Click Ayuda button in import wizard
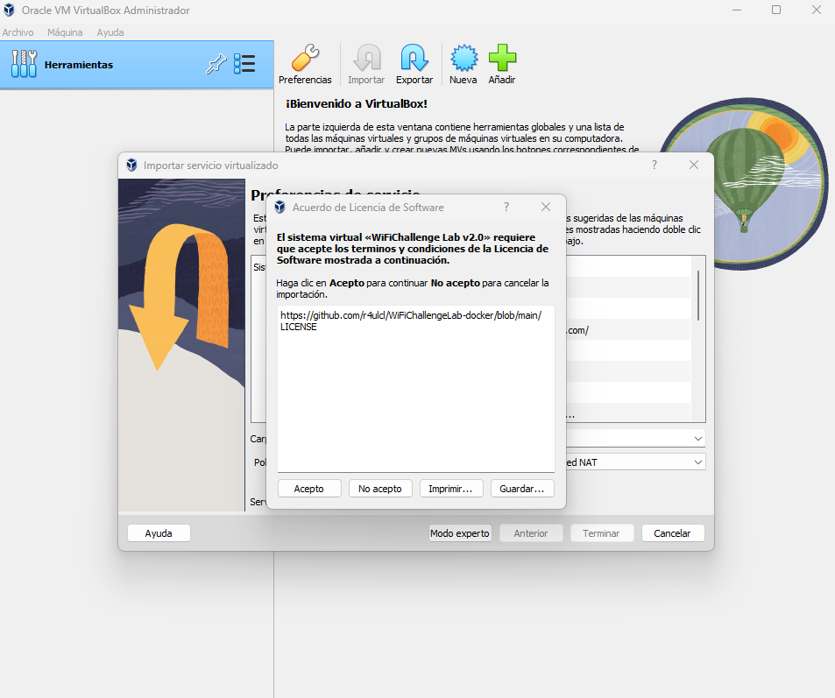The width and height of the screenshot is (835, 698). 159,533
